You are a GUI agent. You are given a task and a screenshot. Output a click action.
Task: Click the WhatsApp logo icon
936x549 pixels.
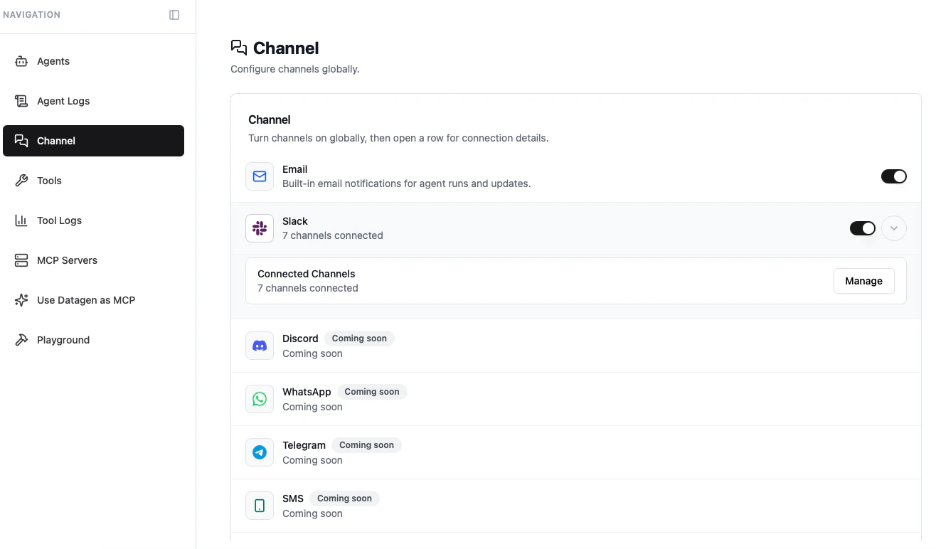coord(260,399)
